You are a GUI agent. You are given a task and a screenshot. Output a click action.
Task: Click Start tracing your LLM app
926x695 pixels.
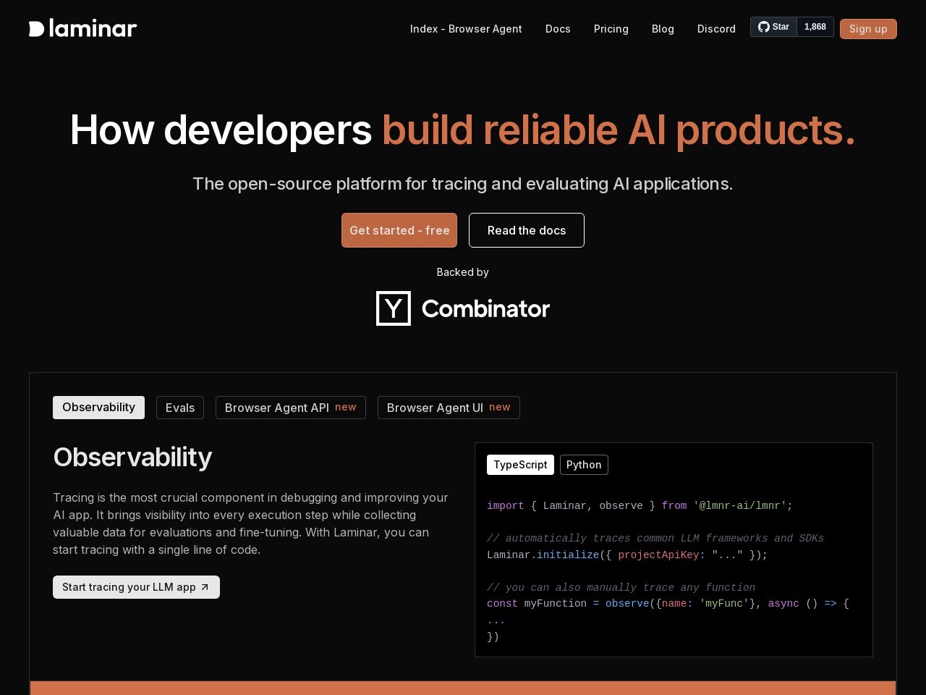pos(136,587)
